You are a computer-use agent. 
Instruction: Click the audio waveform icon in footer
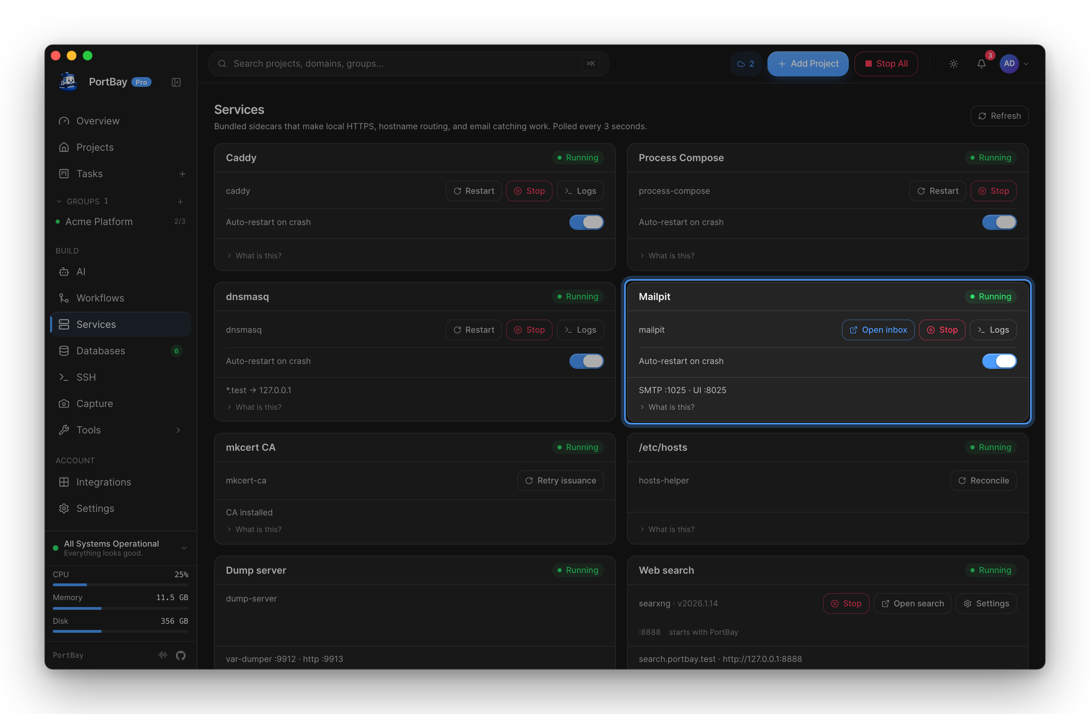[x=163, y=655]
